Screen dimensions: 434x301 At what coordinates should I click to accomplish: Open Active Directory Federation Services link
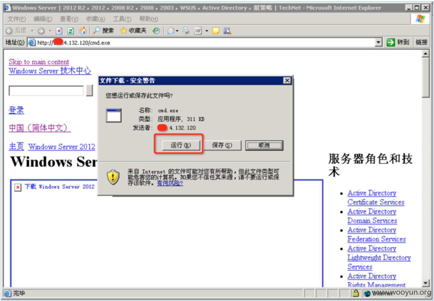[x=377, y=235]
